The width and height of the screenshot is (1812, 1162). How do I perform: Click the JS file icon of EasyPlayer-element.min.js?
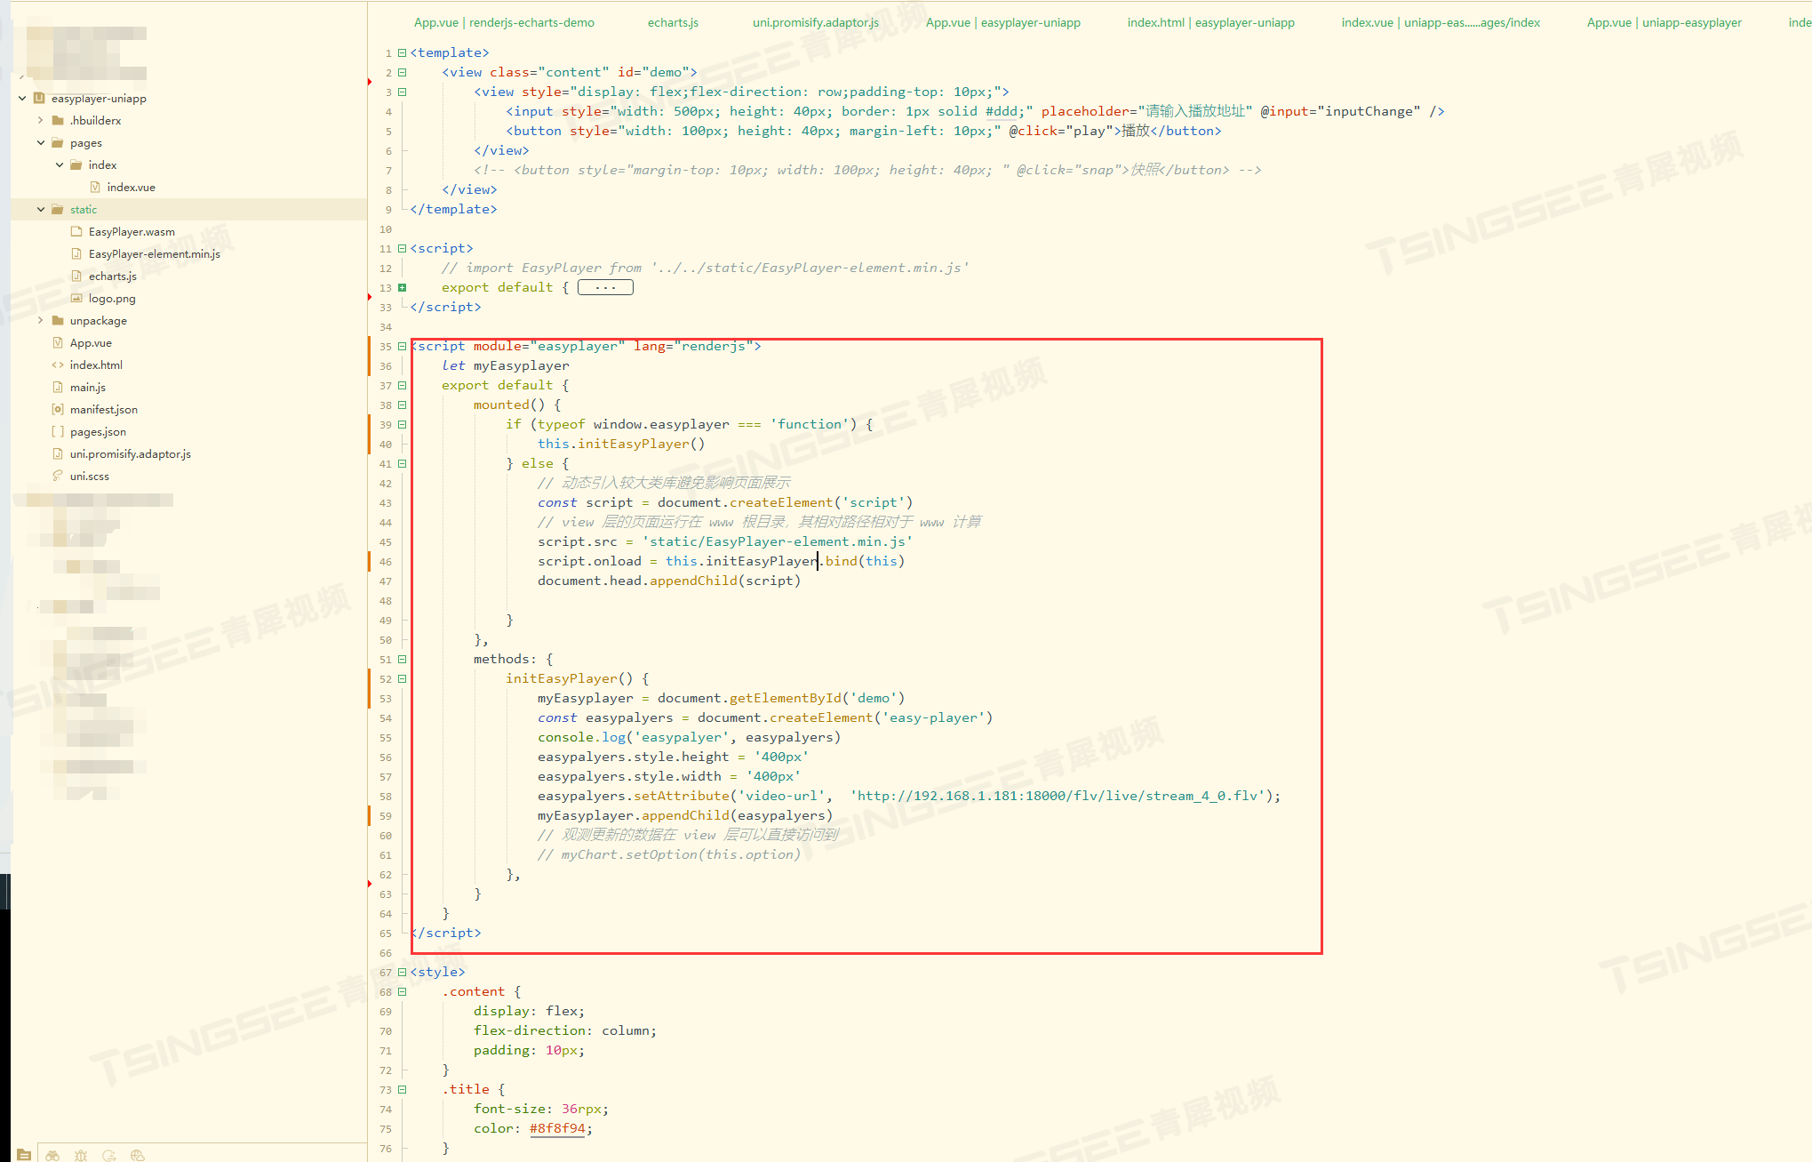[76, 253]
